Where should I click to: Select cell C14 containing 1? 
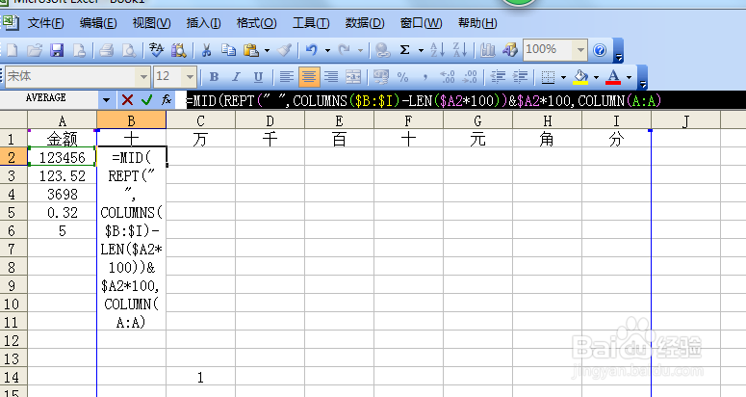click(x=200, y=377)
